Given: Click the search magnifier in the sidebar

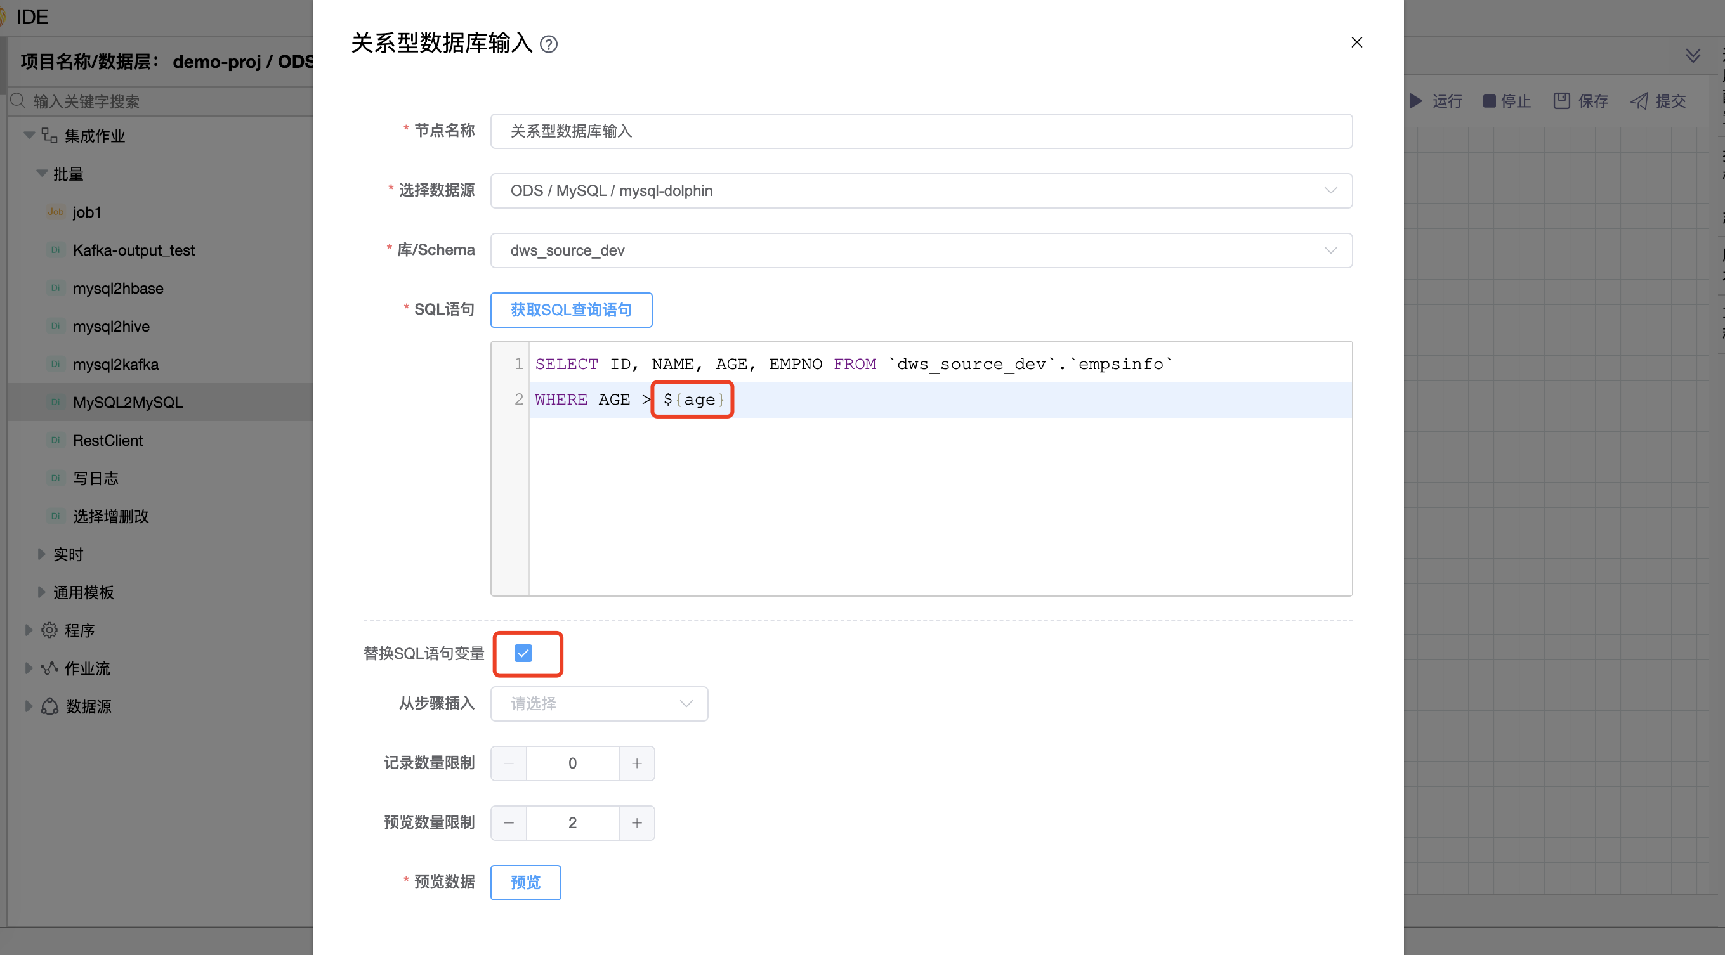Looking at the screenshot, I should [x=18, y=101].
